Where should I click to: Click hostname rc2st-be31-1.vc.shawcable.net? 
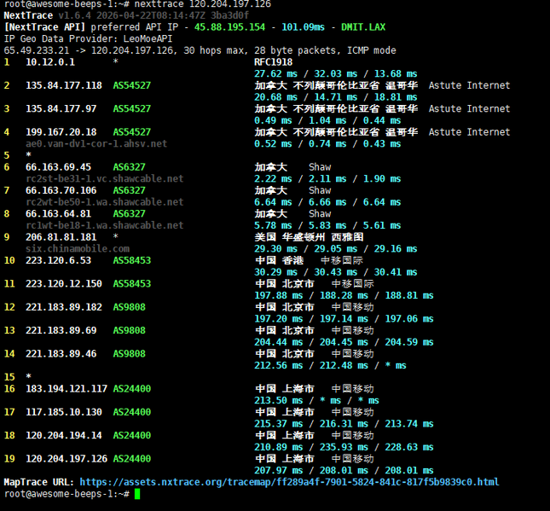click(105, 178)
